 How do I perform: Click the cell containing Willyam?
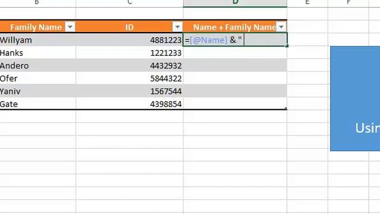click(37, 40)
